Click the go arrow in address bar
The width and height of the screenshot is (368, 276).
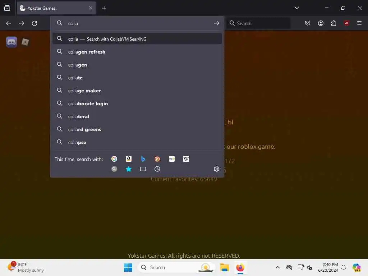[x=217, y=23]
